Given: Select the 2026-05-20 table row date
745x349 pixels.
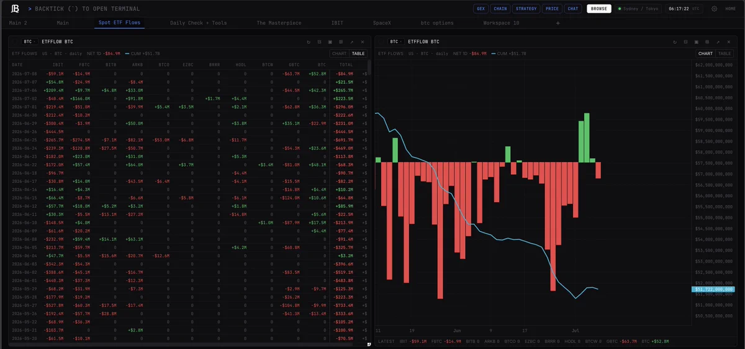Looking at the screenshot, I should [25, 338].
